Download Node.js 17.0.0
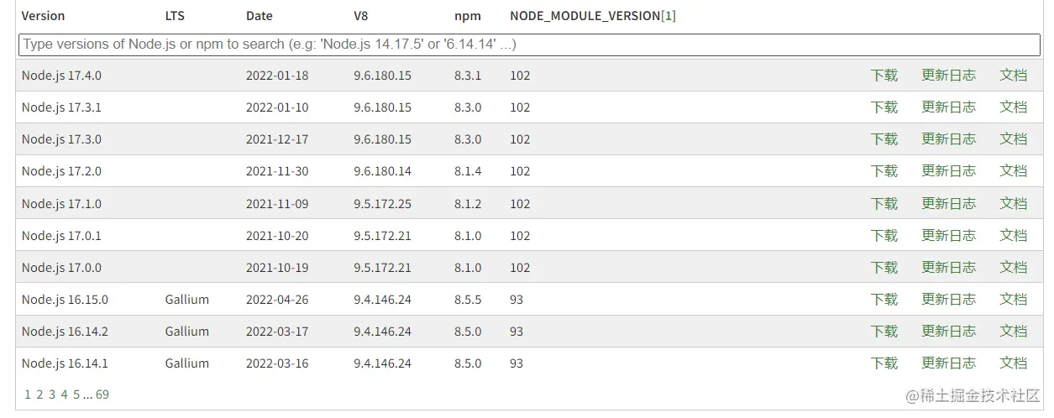Image resolution: width=1054 pixels, height=418 pixels. tap(884, 268)
